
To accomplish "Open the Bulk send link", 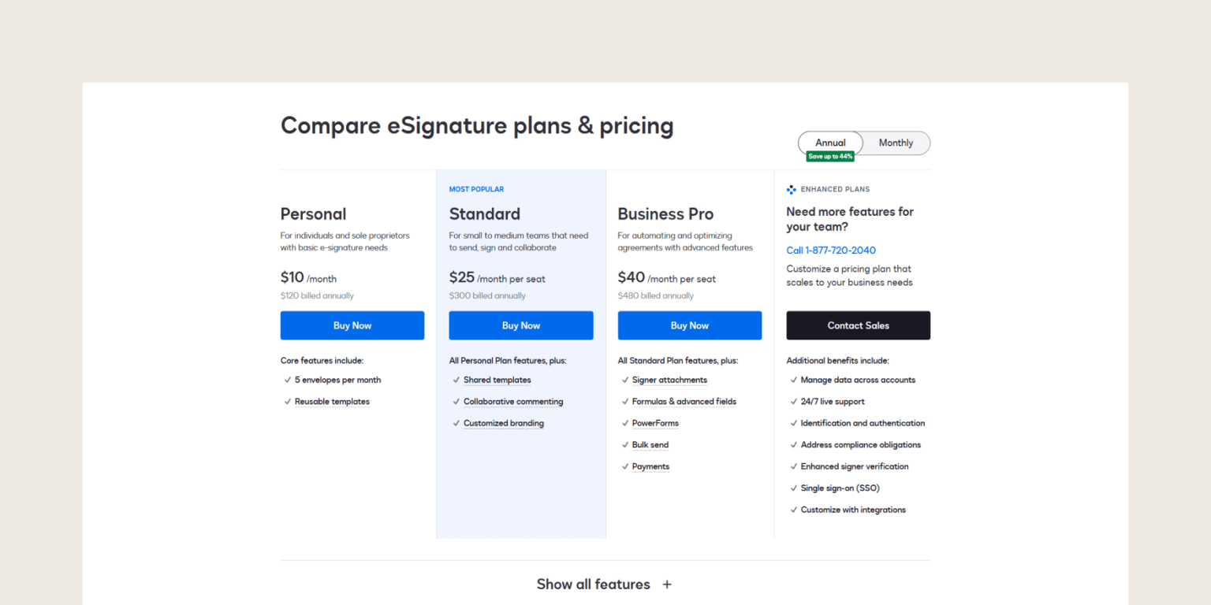I will [x=650, y=444].
